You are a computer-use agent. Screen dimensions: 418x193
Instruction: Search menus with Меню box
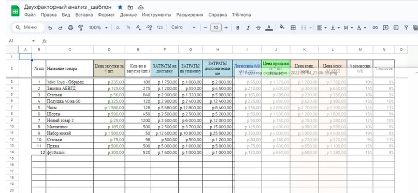(28, 27)
